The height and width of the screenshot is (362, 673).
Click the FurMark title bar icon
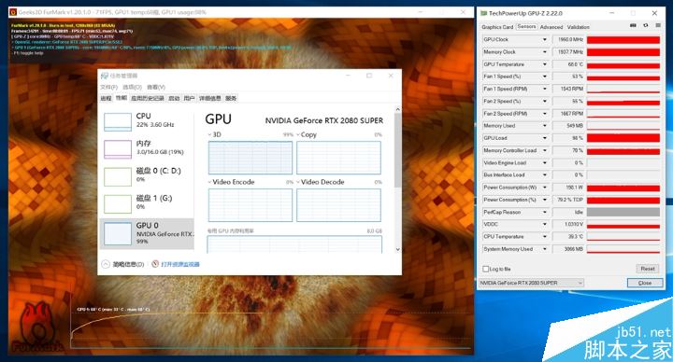(x=13, y=12)
